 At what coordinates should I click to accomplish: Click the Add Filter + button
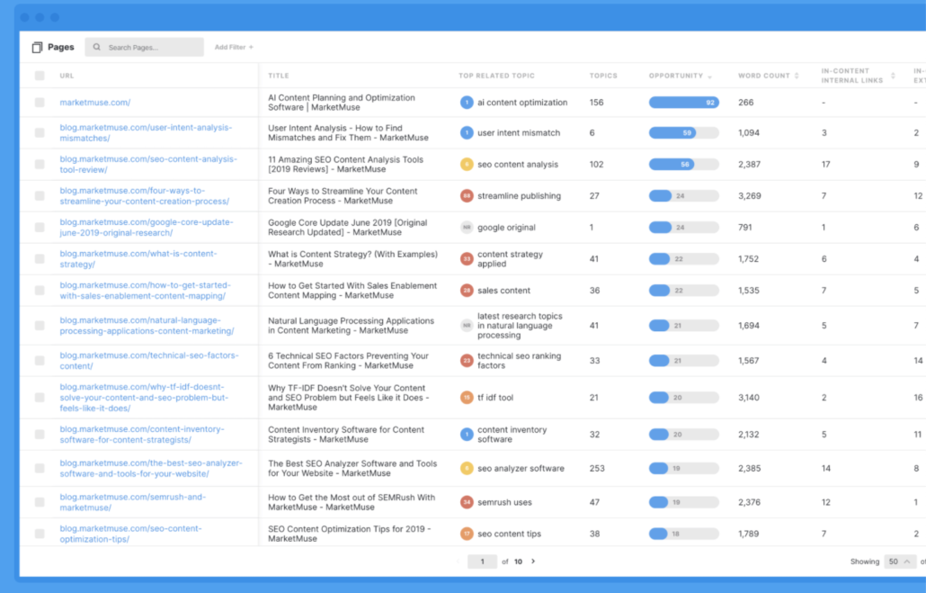(234, 48)
